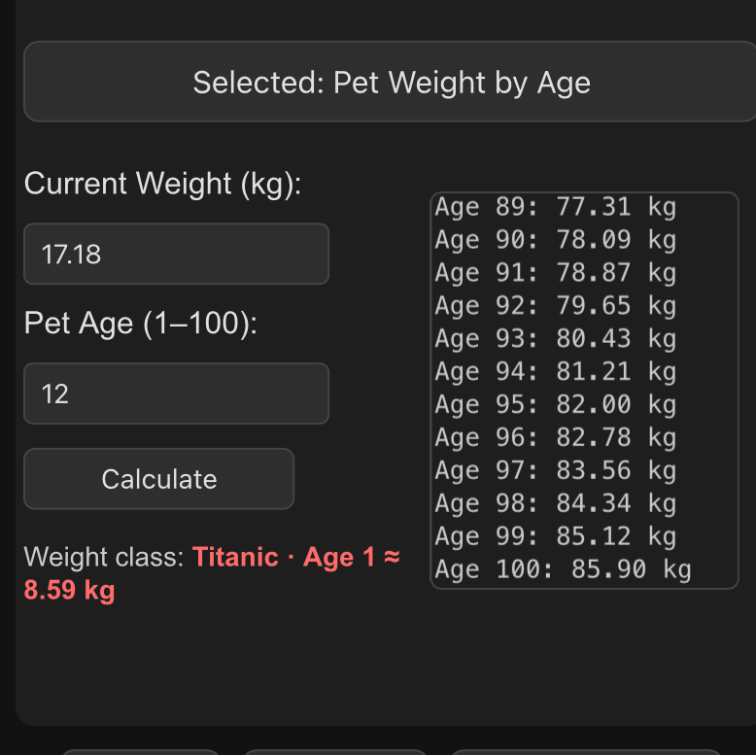The height and width of the screenshot is (755, 756).
Task: Select the 'Age 94: 81.21 kg' entry
Action: pyautogui.click(x=555, y=372)
